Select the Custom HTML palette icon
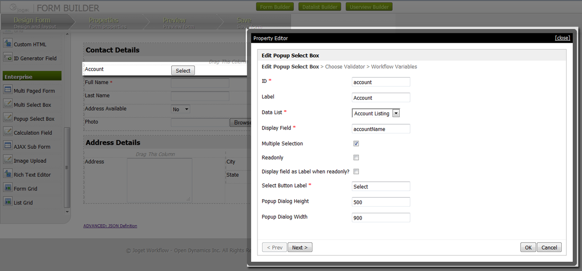 [x=8, y=44]
